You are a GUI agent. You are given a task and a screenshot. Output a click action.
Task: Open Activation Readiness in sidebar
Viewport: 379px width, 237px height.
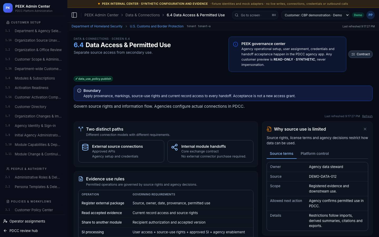coord(34,88)
